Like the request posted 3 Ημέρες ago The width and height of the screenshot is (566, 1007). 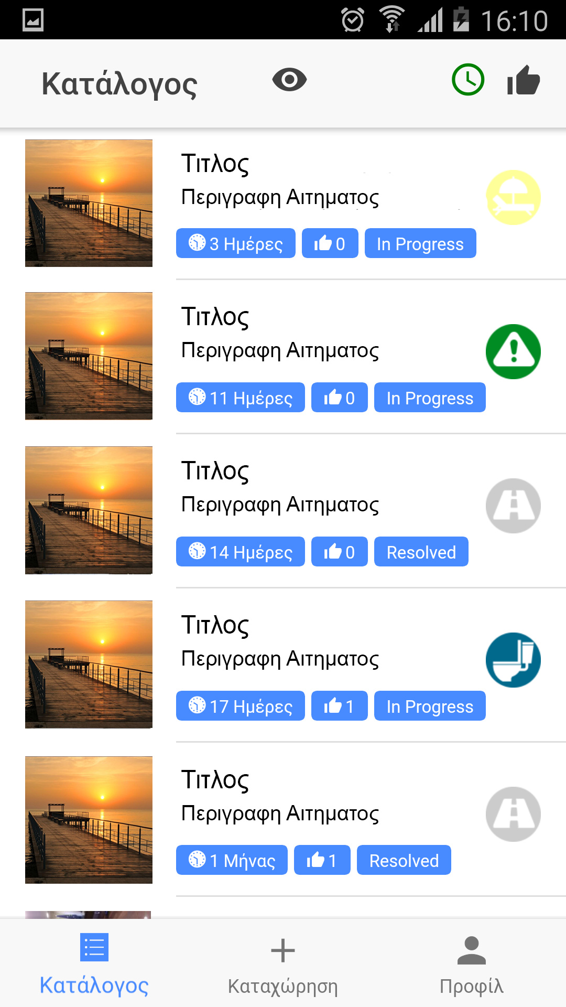click(x=330, y=243)
